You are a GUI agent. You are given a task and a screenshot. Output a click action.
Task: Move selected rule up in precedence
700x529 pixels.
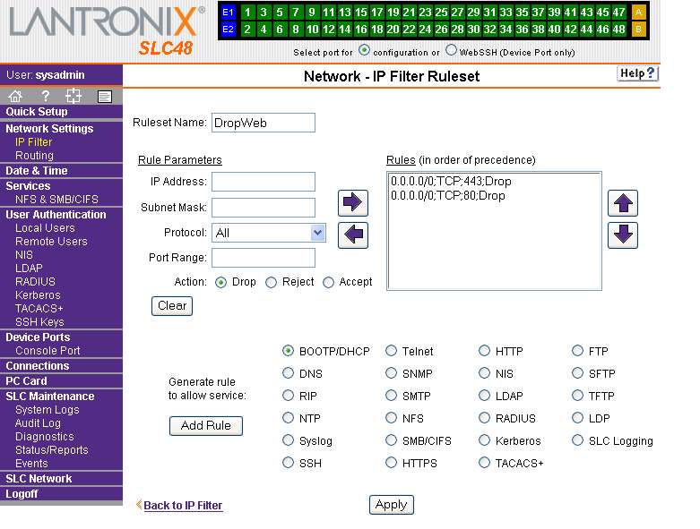622,203
